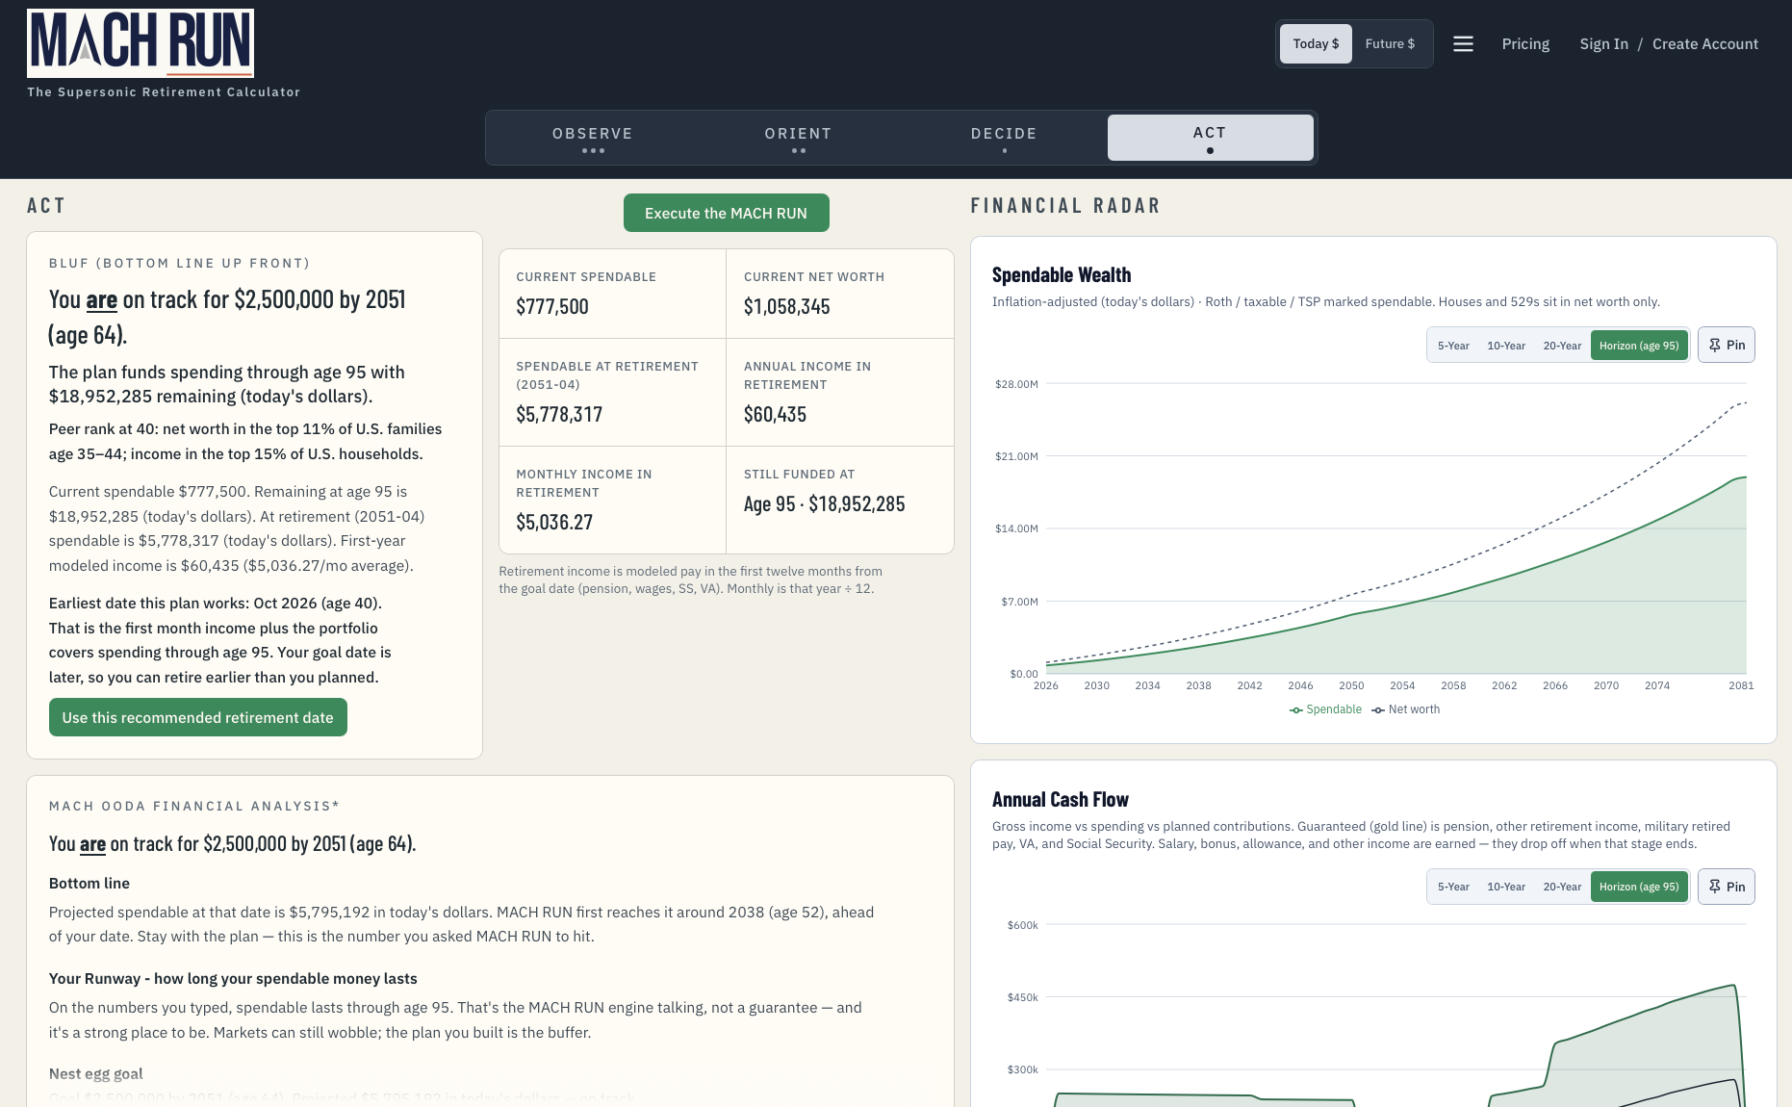
Task: Click The Supersonic Retirement Calculator tagline
Action: click(x=164, y=92)
